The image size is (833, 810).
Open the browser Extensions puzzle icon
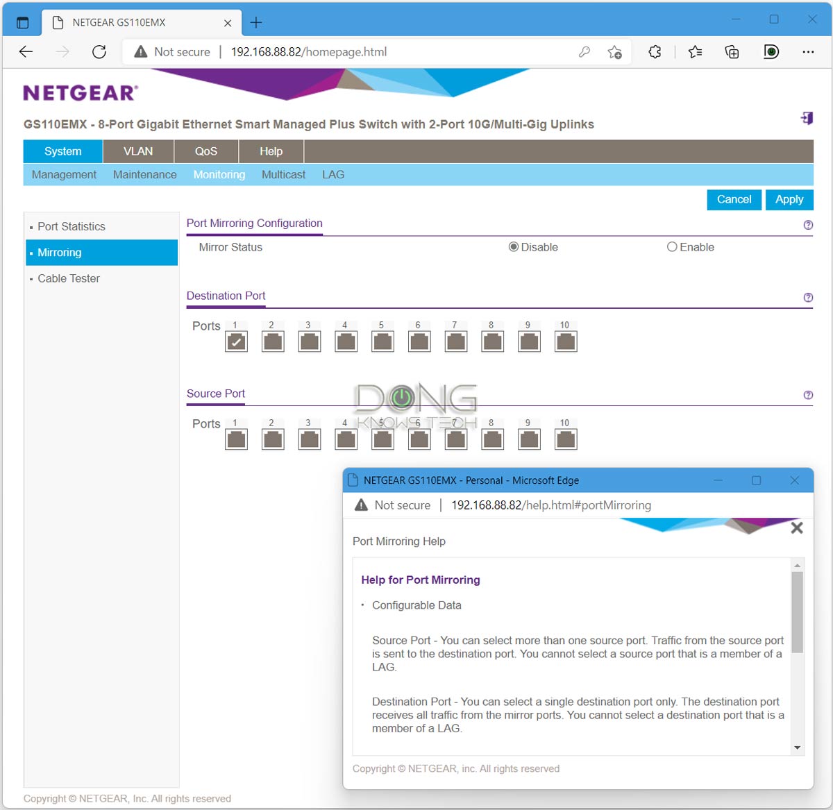(655, 52)
